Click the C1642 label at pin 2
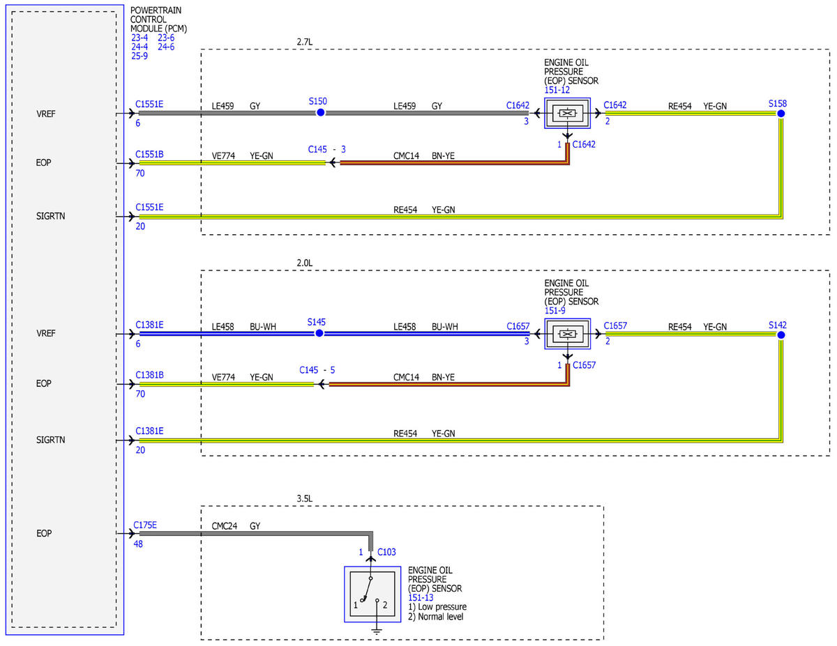This screenshot has height=646, width=837. tap(615, 105)
